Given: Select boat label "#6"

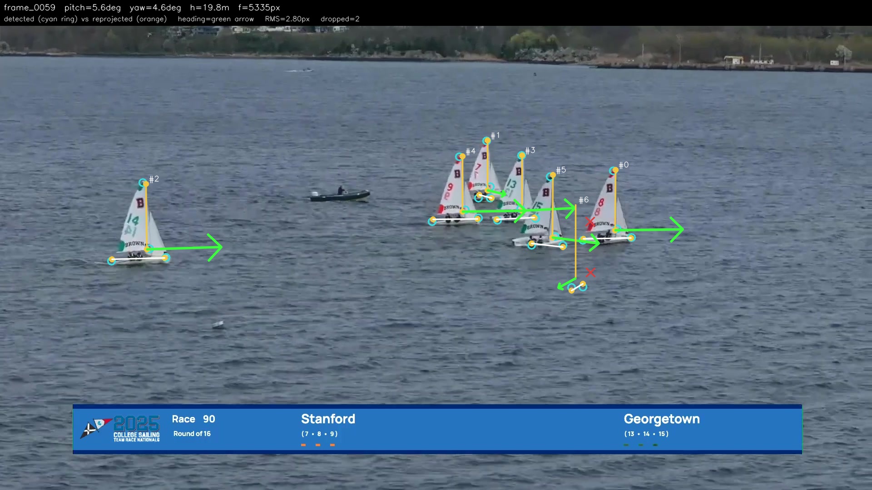Looking at the screenshot, I should tap(584, 200).
